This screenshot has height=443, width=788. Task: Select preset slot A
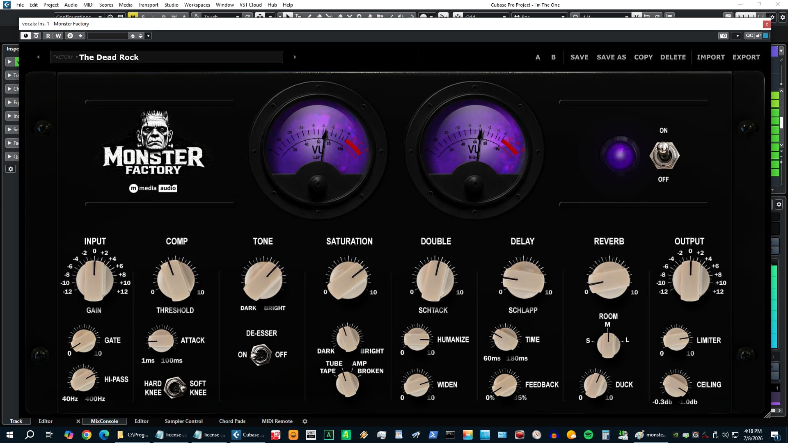538,57
